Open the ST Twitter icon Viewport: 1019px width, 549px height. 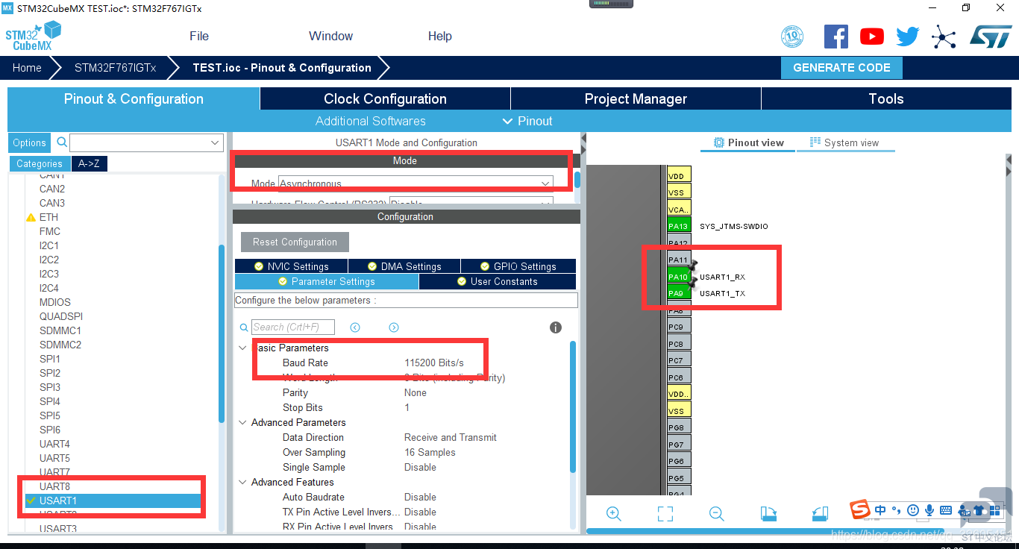click(907, 37)
